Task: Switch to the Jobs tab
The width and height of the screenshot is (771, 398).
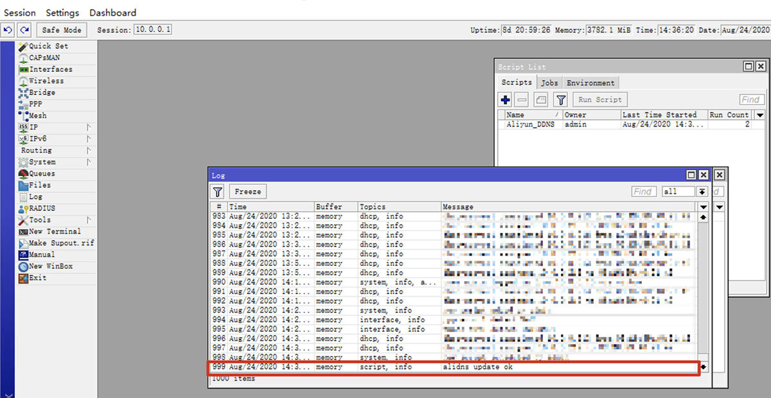Action: click(549, 83)
